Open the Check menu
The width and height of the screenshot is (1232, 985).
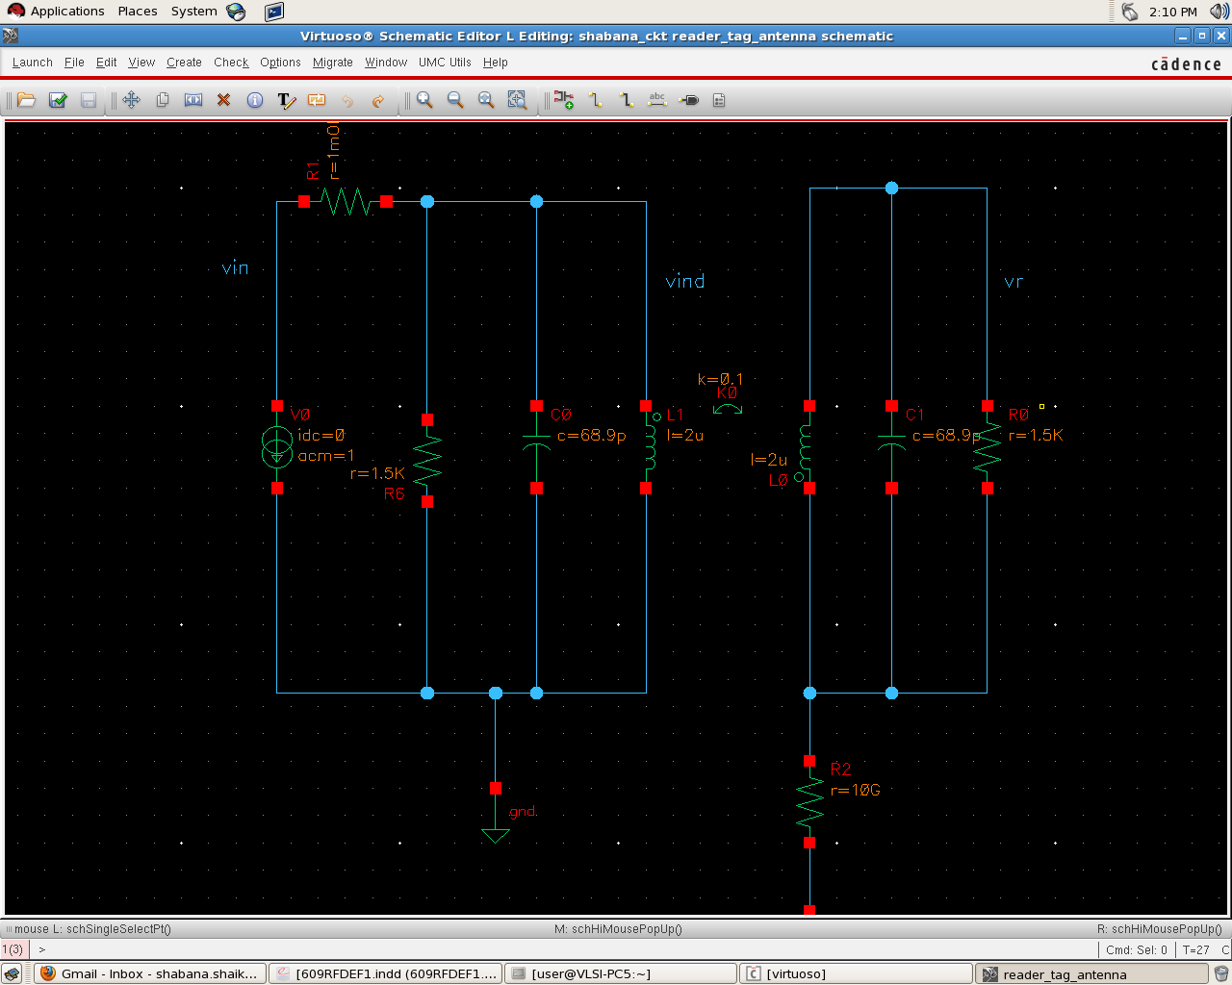[231, 63]
